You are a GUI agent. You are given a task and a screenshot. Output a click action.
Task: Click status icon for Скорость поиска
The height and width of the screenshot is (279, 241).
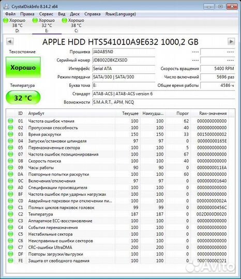click(x=10, y=161)
